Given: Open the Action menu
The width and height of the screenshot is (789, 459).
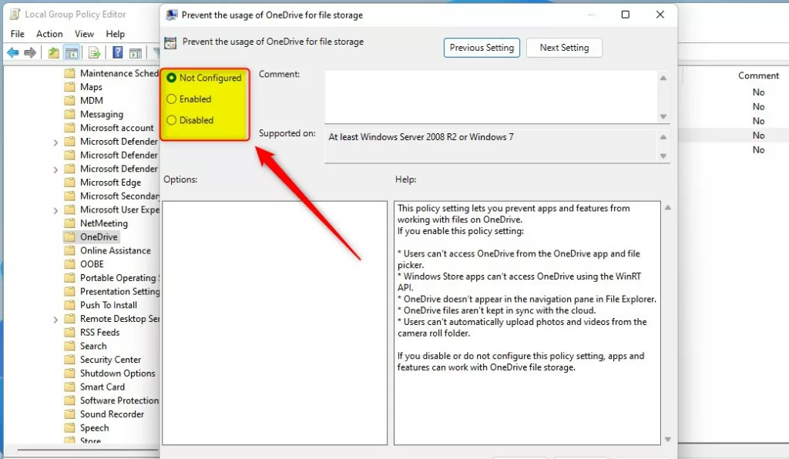Looking at the screenshot, I should click(x=49, y=34).
